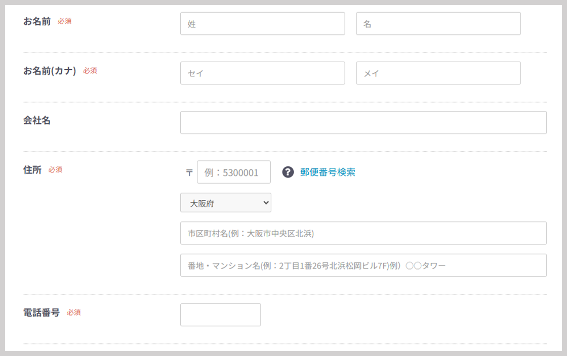Click the お名前(カナ) field label

50,71
